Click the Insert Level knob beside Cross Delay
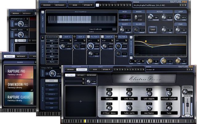Screen dimensions: 197x124 pyautogui.click(x=53, y=74)
